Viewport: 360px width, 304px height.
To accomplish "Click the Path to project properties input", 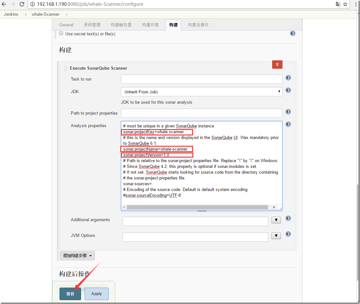I will [x=201, y=113].
